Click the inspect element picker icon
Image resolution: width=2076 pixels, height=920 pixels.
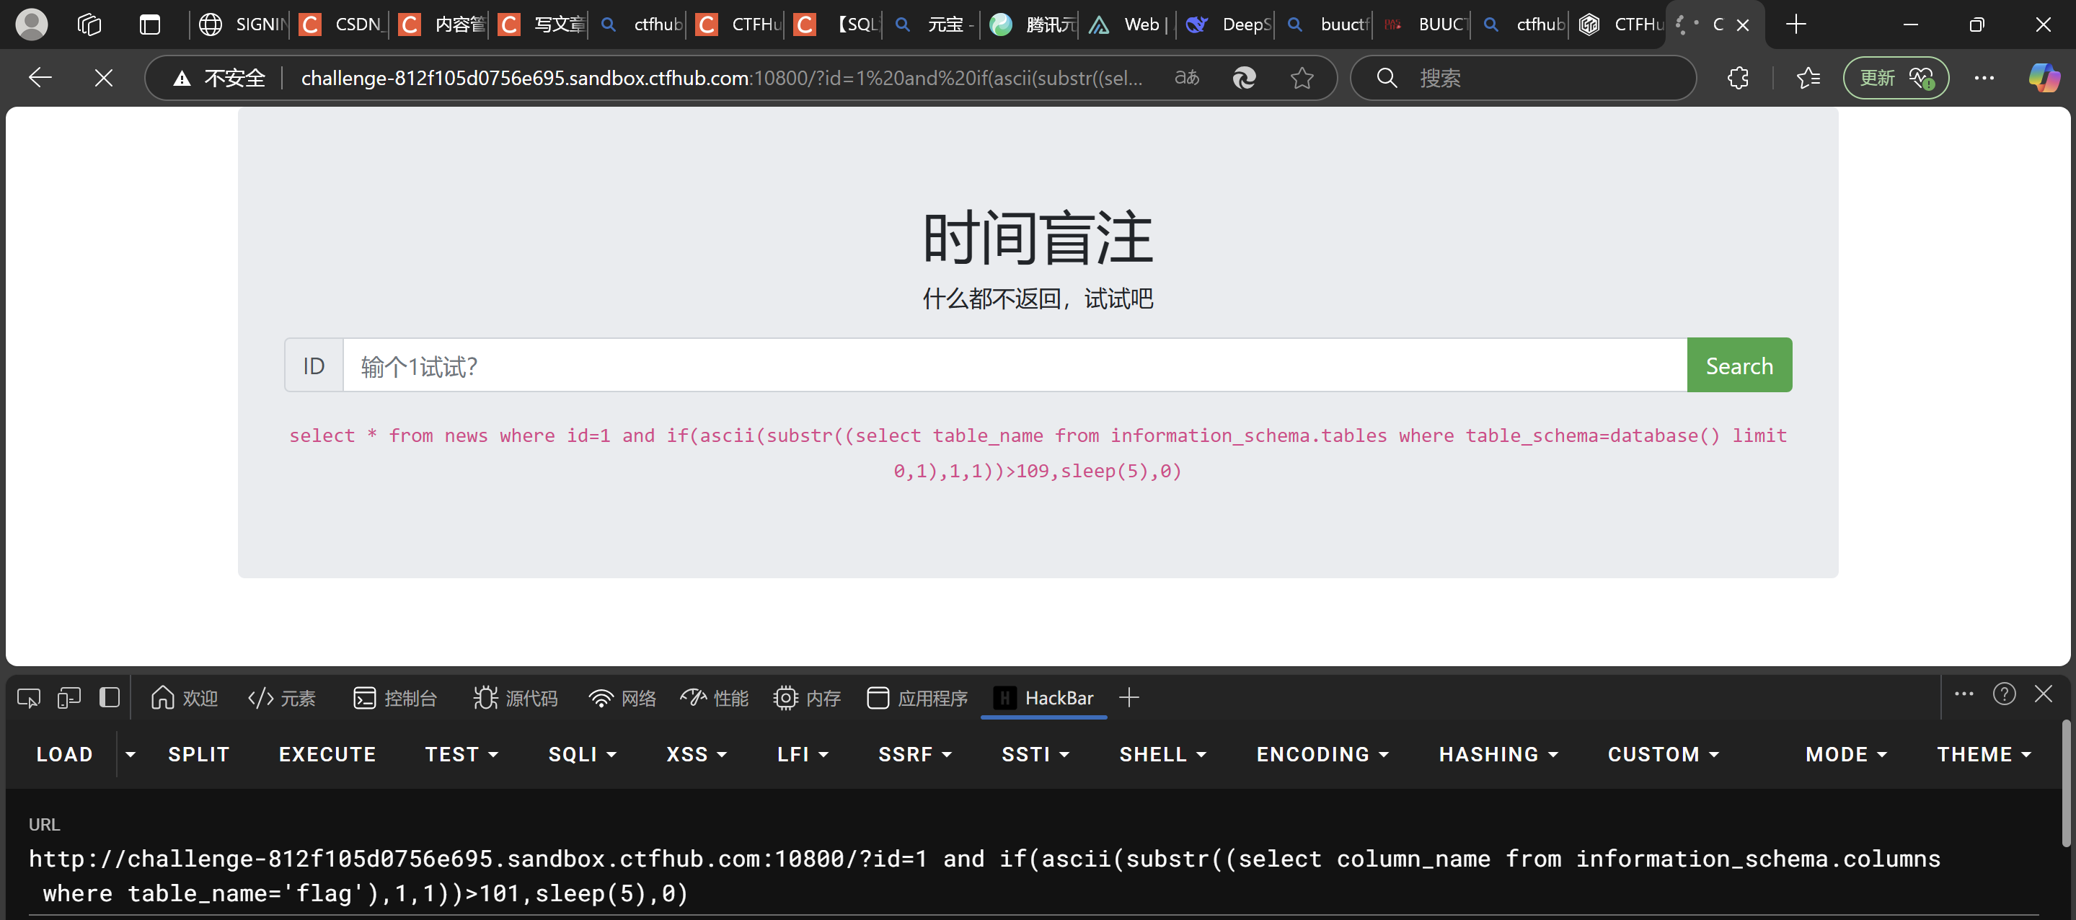pyautogui.click(x=29, y=698)
